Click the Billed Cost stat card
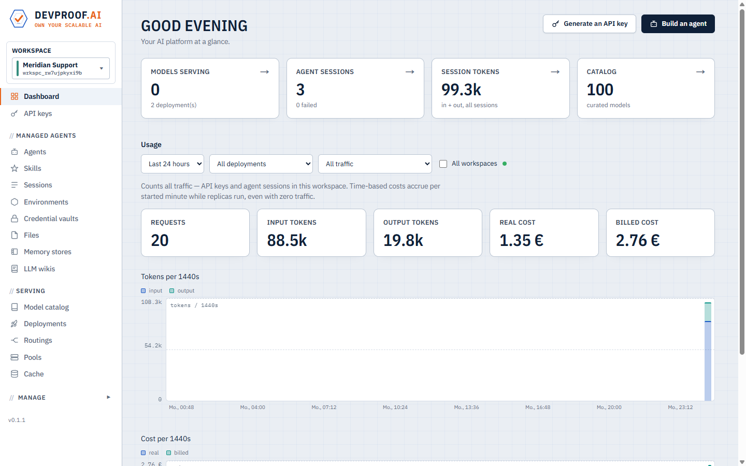 [661, 232]
